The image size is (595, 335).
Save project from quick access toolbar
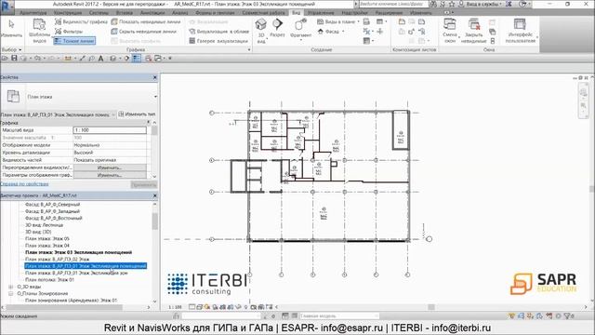pyautogui.click(x=15, y=58)
